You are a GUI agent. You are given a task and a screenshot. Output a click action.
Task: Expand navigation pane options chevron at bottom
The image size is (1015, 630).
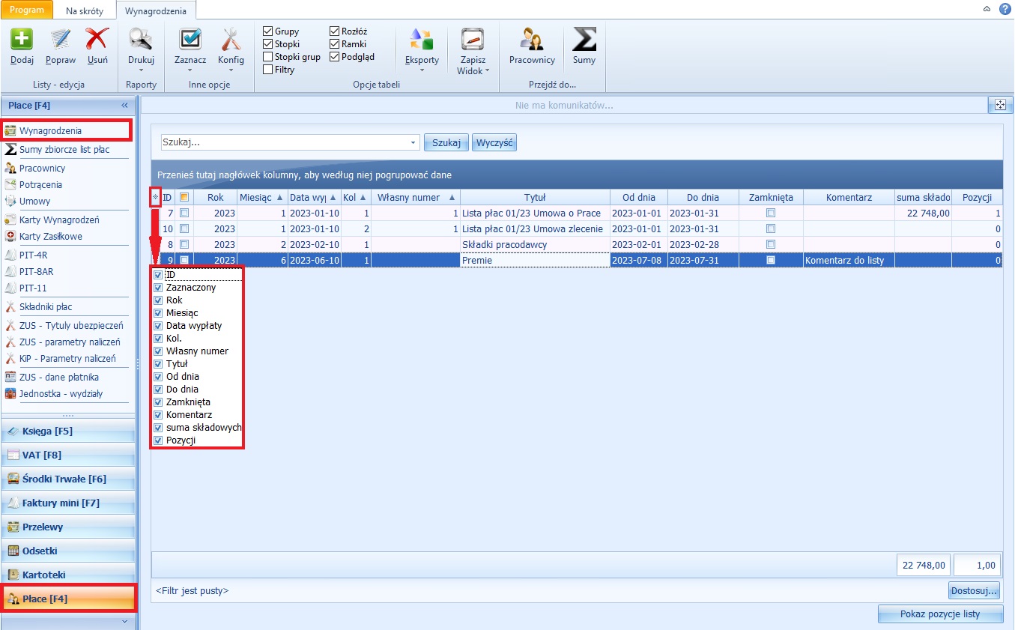point(124,621)
